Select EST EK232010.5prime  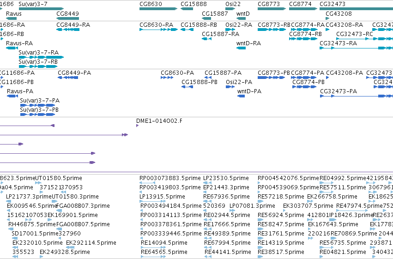[x=15, y=247]
